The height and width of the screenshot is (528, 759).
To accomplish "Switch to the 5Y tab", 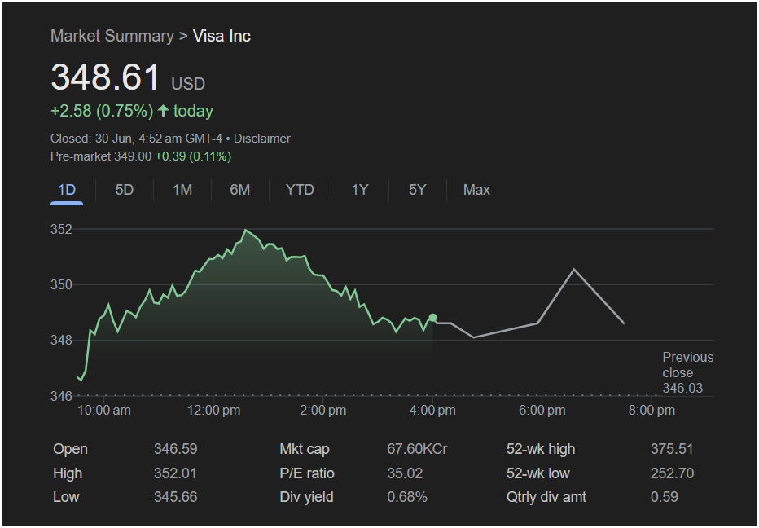I will click(x=417, y=190).
